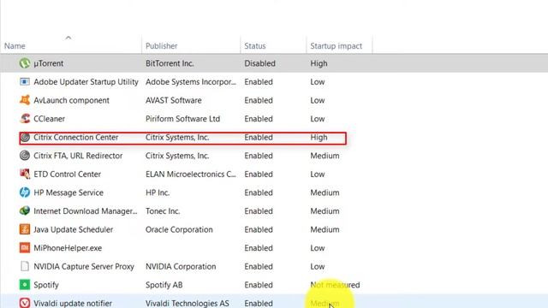Click the Enabled status of CCleaner

point(259,119)
